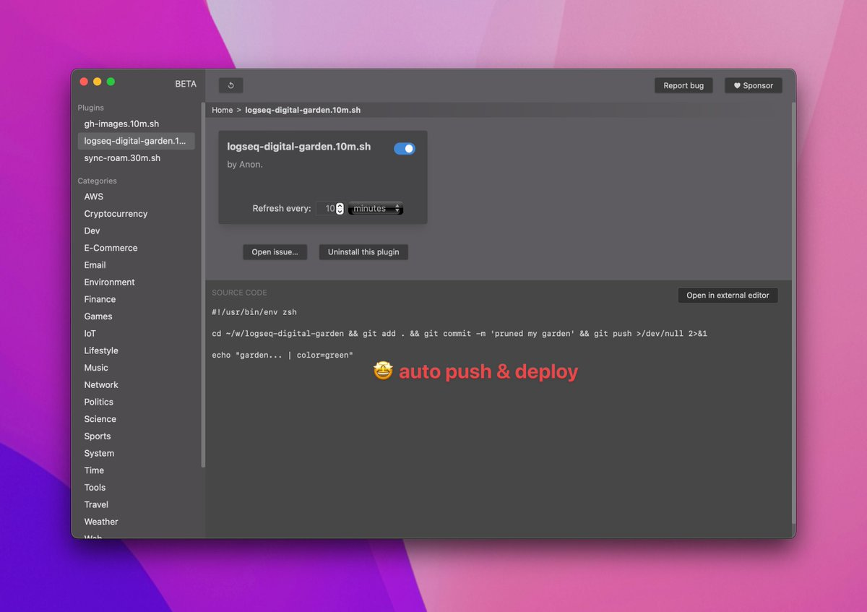The width and height of the screenshot is (867, 612).
Task: Click Uninstall this plugin button
Action: (363, 252)
